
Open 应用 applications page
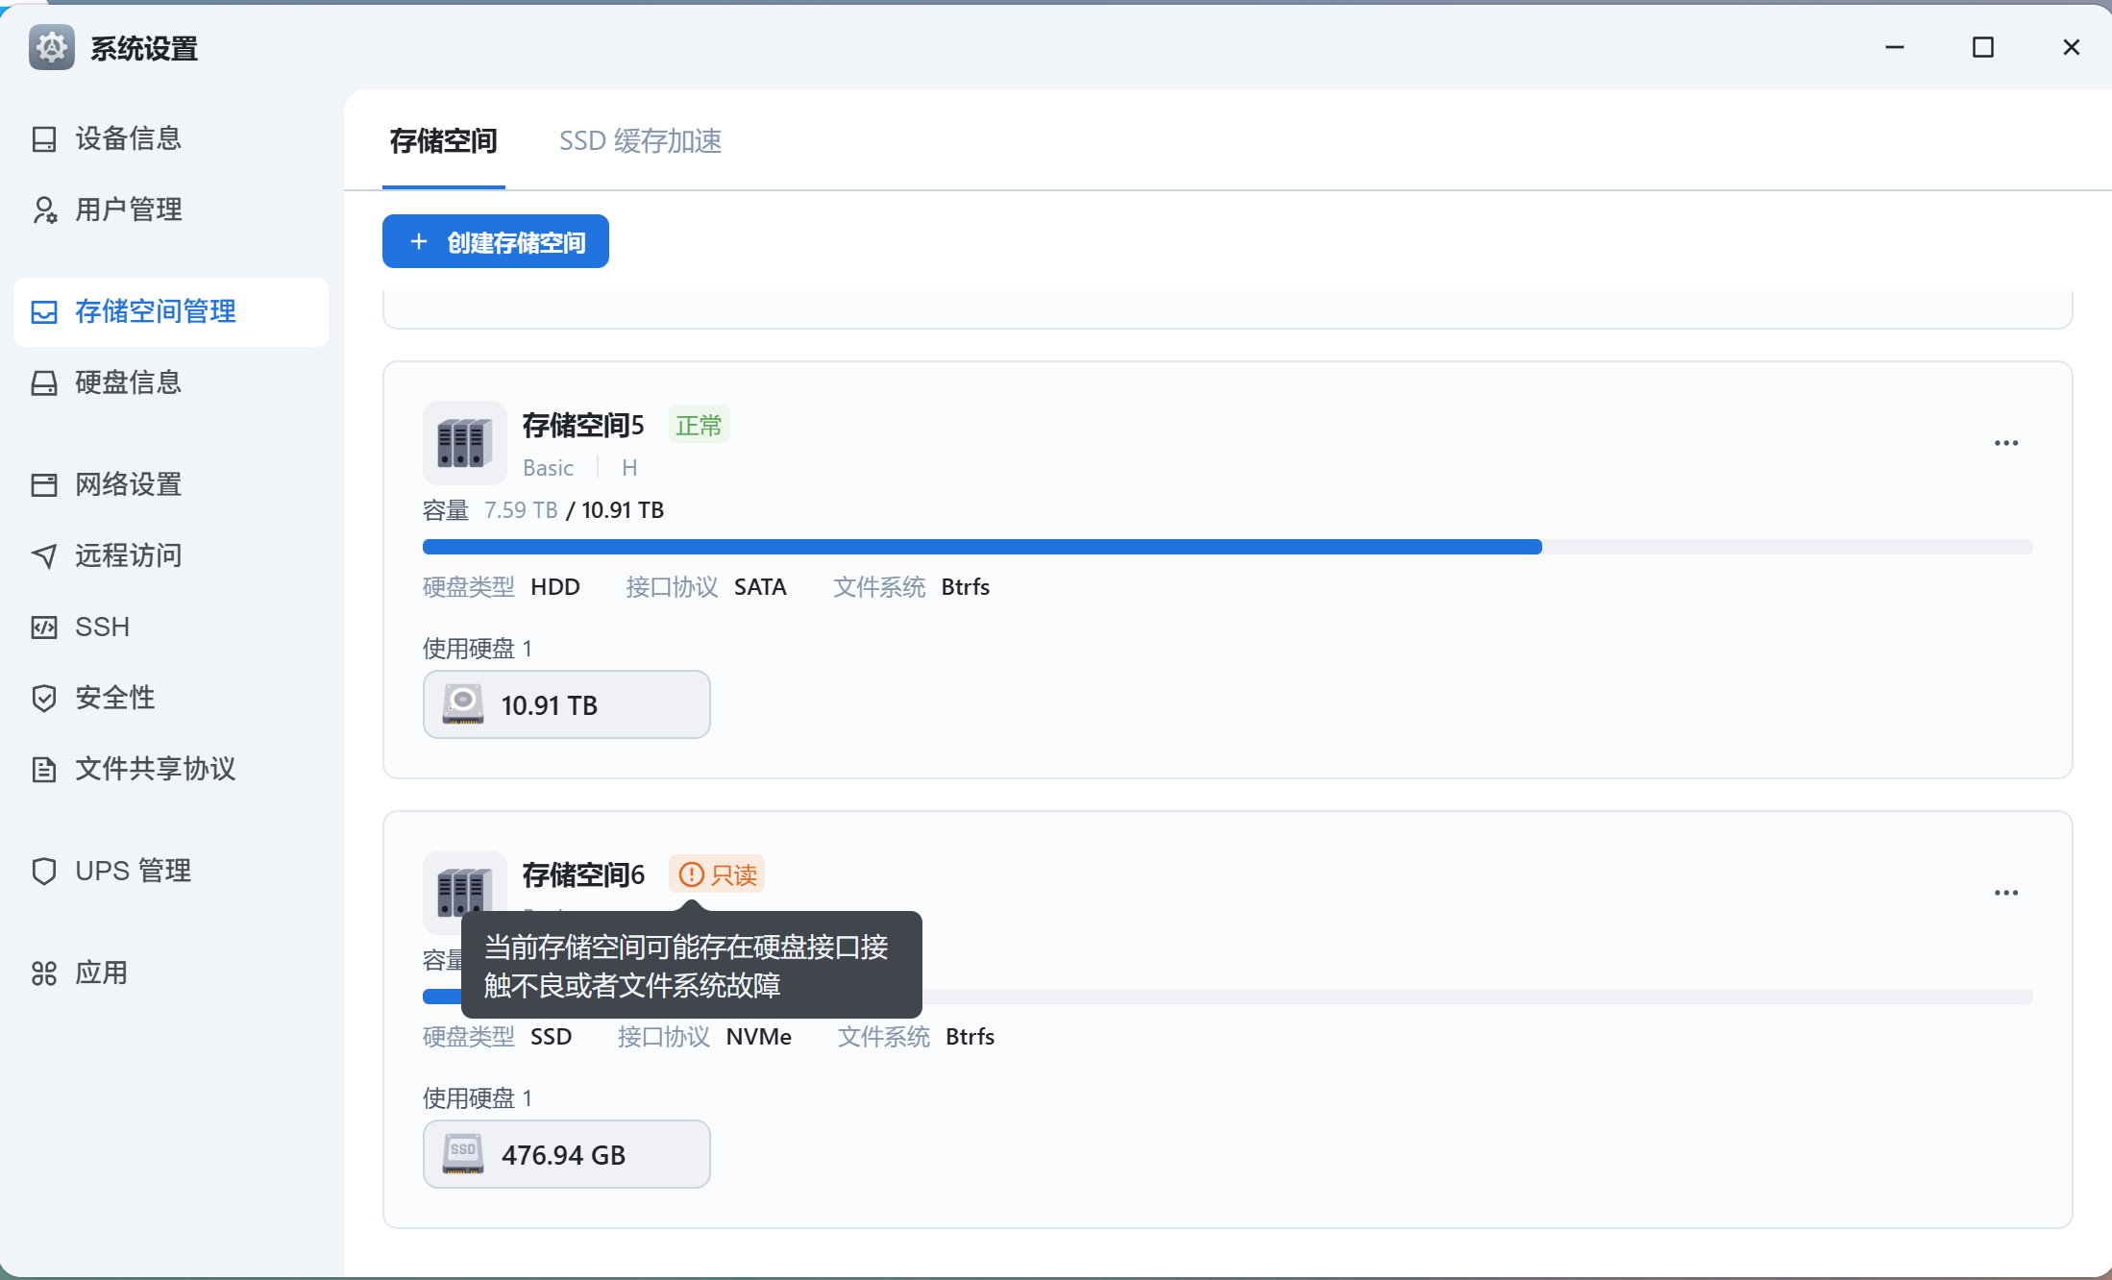171,972
